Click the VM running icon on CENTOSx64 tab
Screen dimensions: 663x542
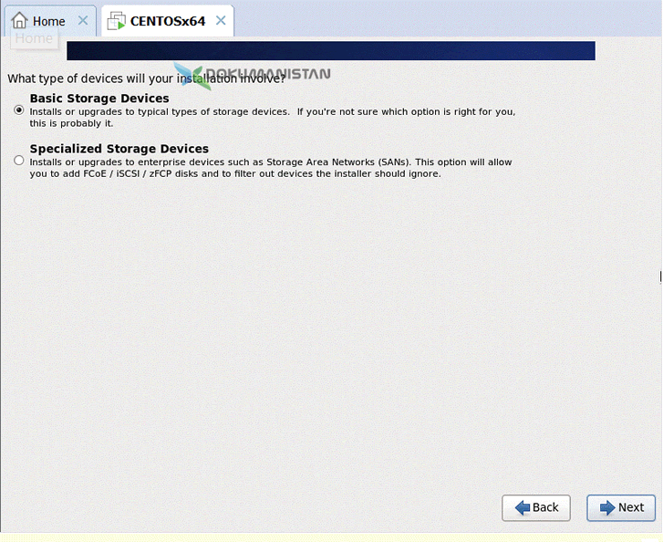coord(117,21)
